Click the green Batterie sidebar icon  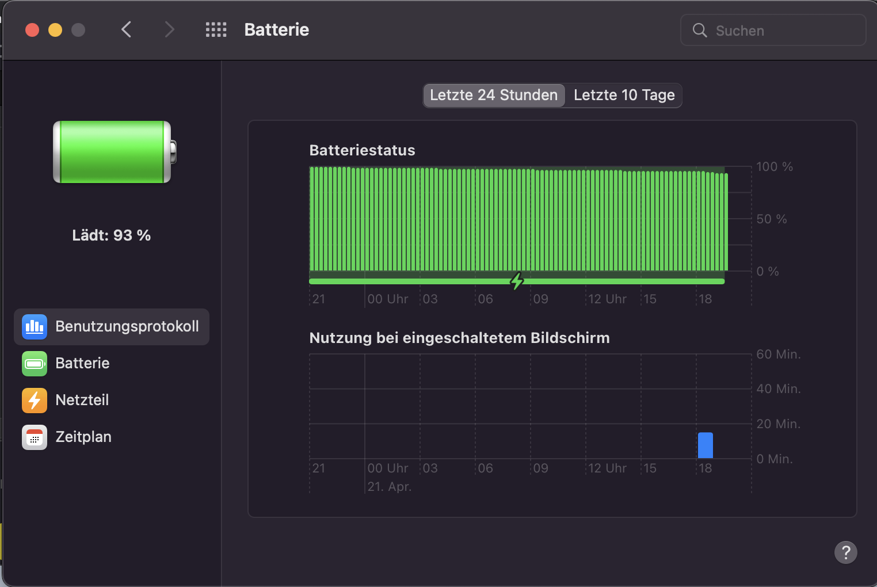pos(35,363)
